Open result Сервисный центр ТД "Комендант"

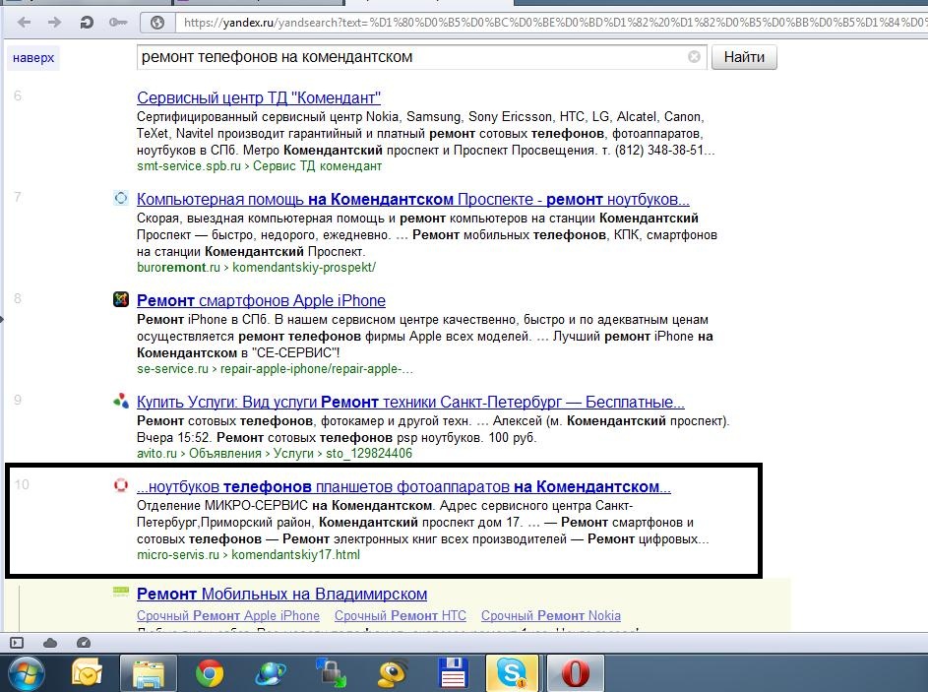click(x=259, y=97)
